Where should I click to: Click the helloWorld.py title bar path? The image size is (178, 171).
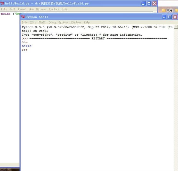point(62,4)
